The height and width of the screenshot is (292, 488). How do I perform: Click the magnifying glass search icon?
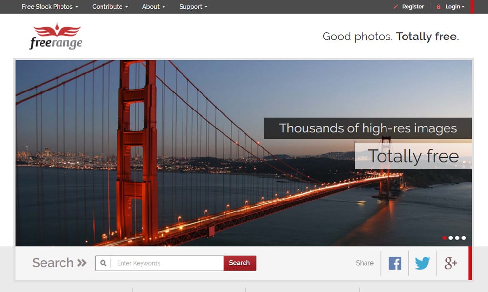(103, 263)
